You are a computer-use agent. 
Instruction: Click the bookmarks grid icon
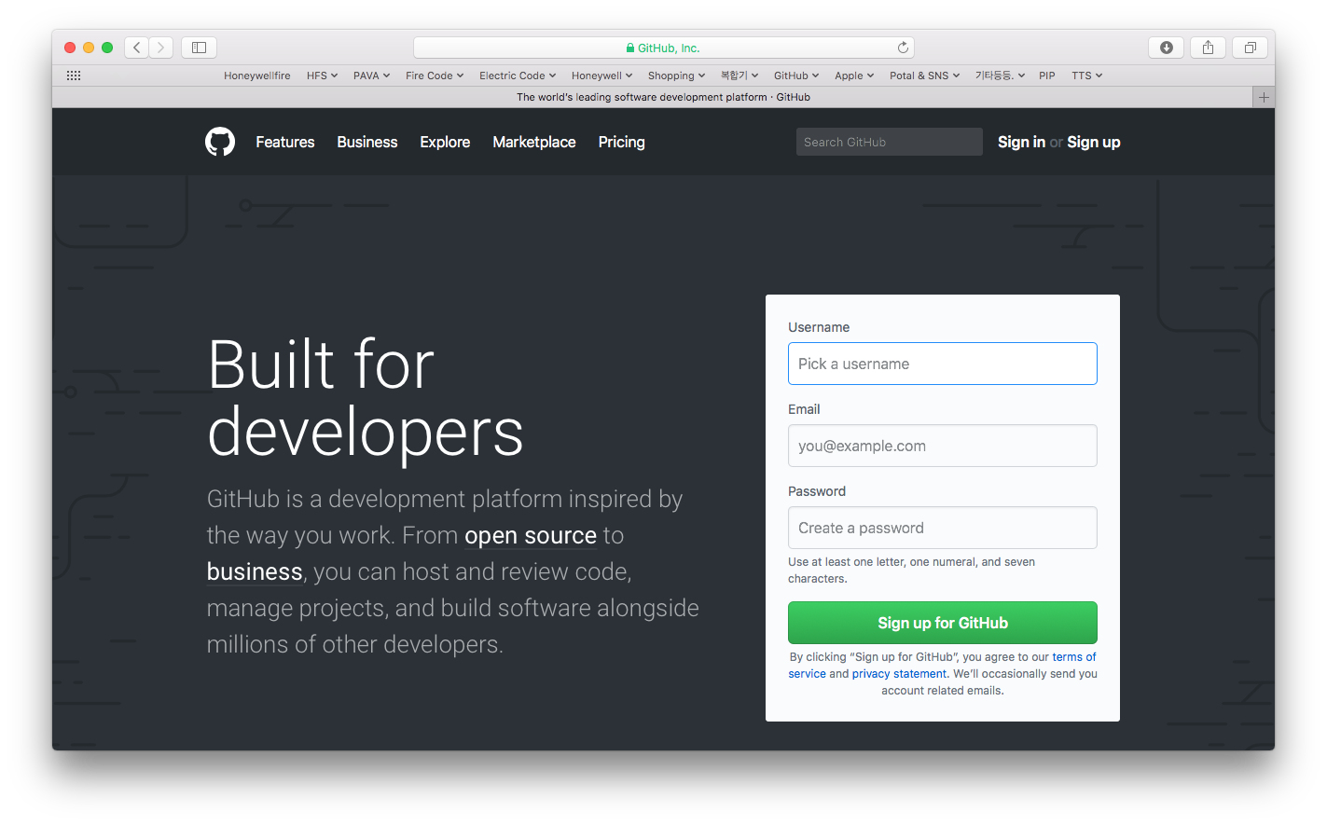click(74, 75)
